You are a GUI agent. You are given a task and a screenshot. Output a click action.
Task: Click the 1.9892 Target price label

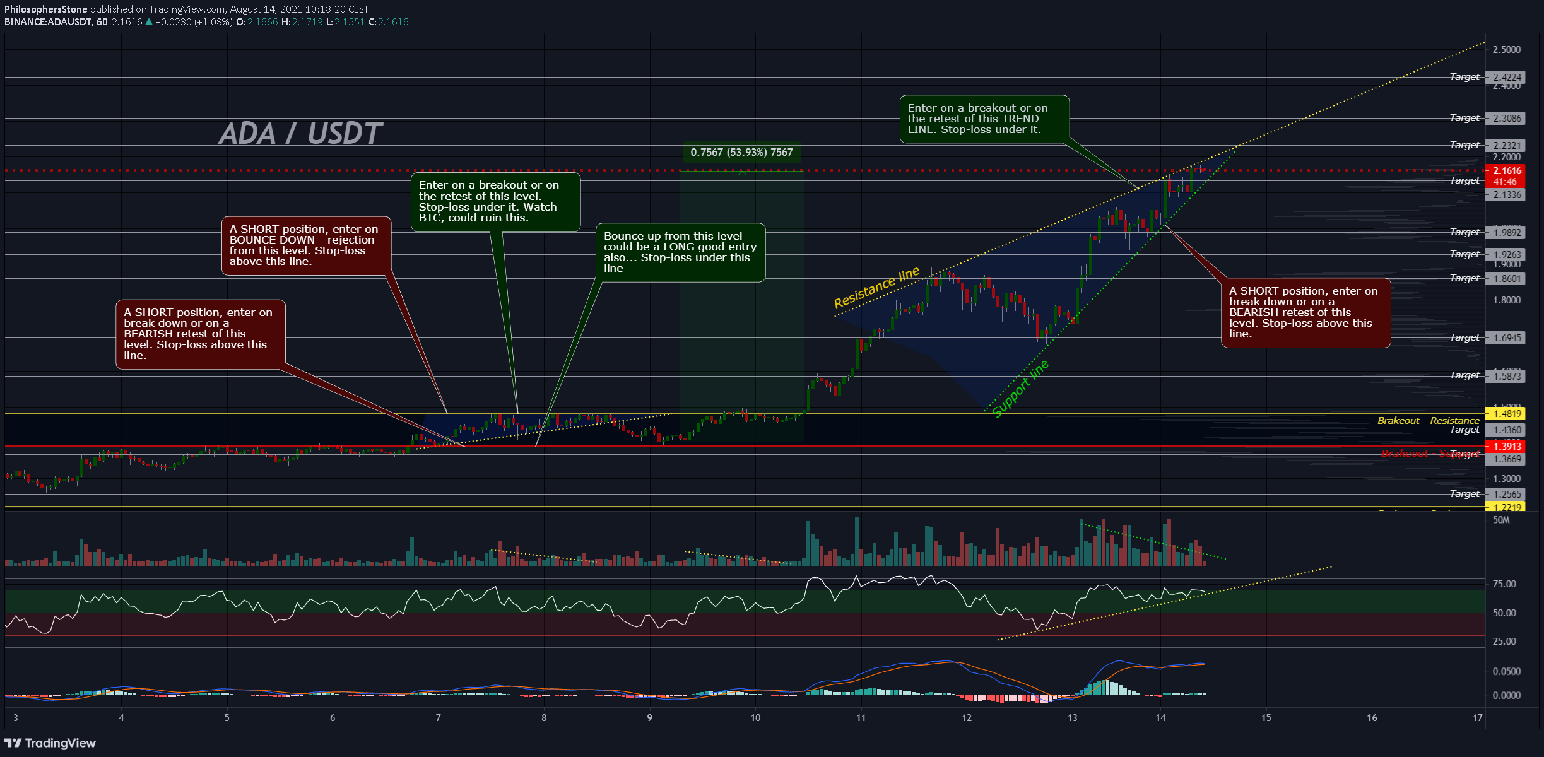(x=1506, y=233)
